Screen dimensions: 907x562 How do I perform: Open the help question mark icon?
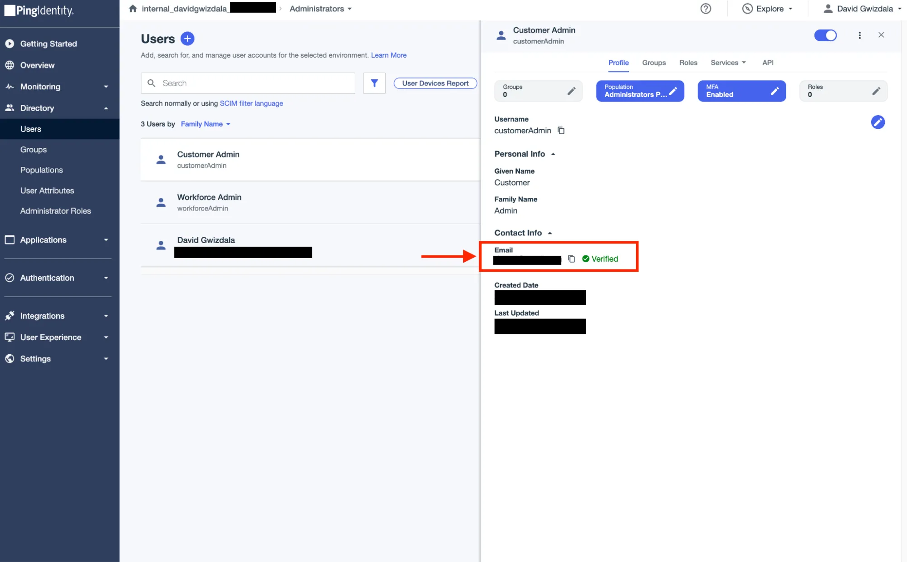click(706, 9)
